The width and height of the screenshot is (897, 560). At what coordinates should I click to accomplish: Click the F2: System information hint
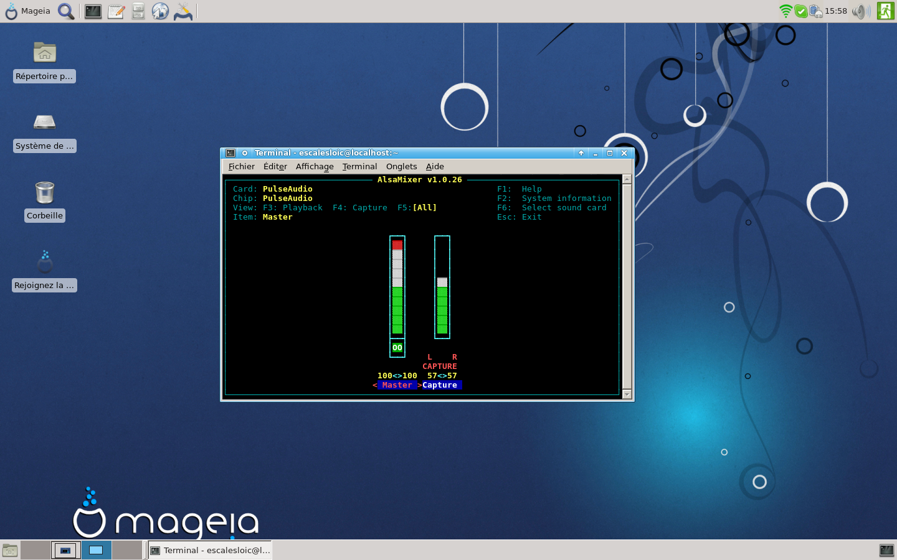tap(554, 198)
